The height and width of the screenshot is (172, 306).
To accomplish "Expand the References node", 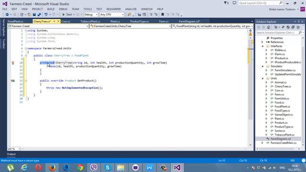I will pyautogui.click(x=262, y=42).
